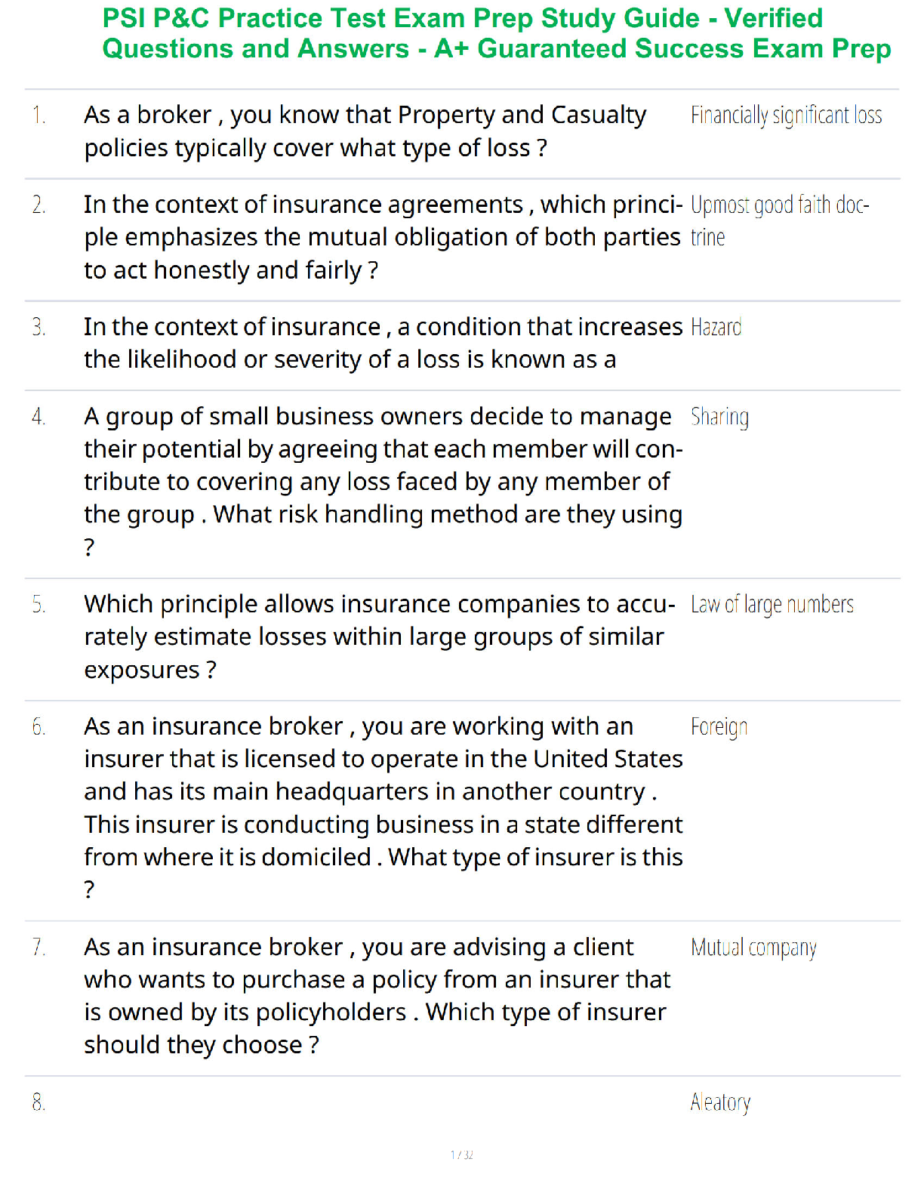The height and width of the screenshot is (1196, 924).
Task: Click question 6 about insurer headquarters abroad
Action: [x=383, y=808]
